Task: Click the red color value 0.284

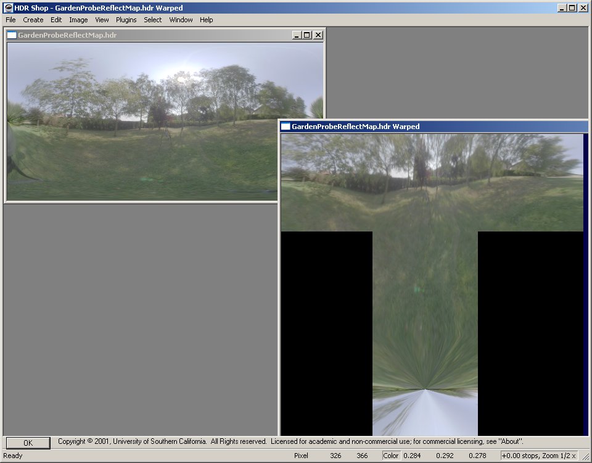Action: coord(412,456)
